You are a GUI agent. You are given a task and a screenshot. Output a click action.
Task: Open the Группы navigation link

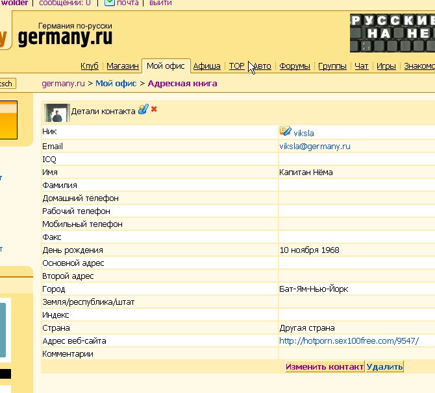click(332, 66)
